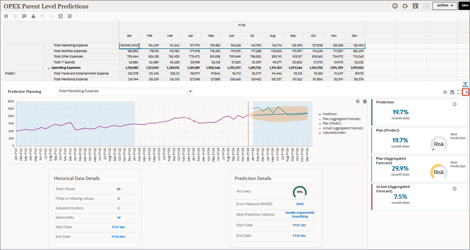Open the add comment icon
This screenshot has width=470, height=250.
24,16
